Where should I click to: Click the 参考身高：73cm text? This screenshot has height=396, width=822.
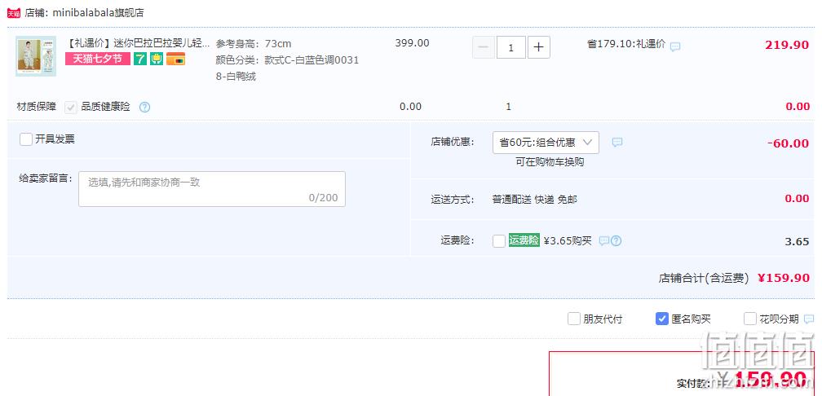click(x=253, y=43)
